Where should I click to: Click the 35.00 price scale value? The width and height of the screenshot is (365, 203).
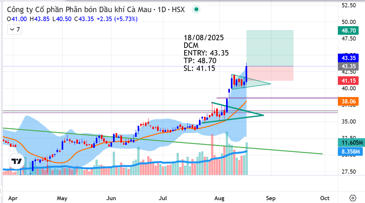349,122
